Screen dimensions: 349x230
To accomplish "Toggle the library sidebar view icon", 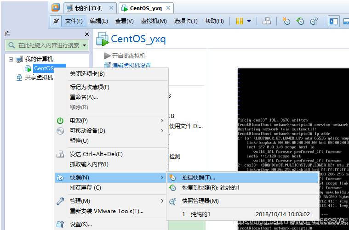I will pos(334,21).
